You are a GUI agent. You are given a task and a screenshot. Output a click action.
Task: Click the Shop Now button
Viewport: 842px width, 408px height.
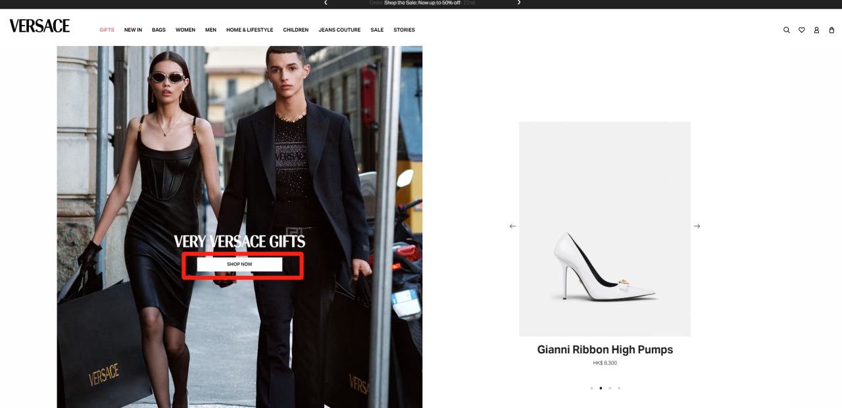pos(239,264)
